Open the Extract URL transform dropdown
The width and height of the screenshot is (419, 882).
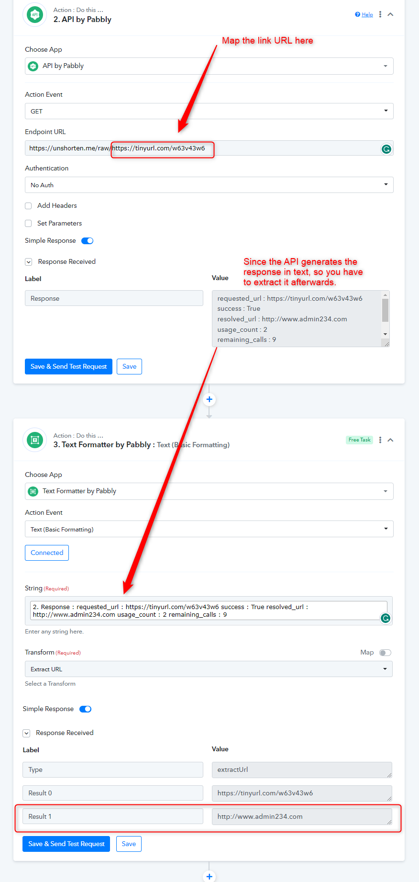tap(209, 669)
